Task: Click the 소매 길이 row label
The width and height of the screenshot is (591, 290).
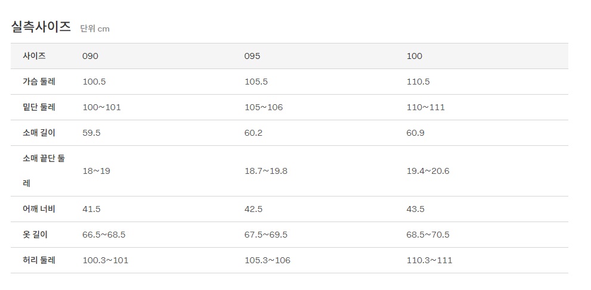Action: pos(39,133)
